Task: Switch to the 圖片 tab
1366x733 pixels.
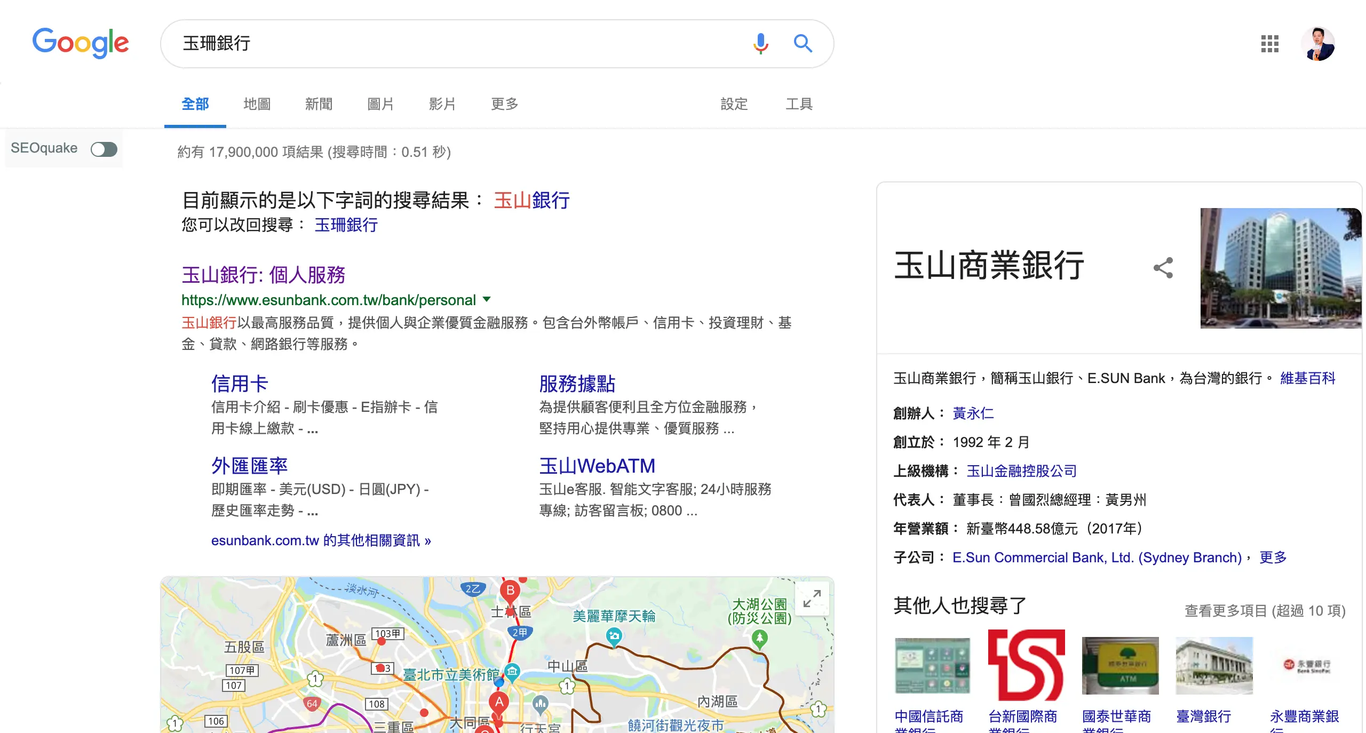Action: click(380, 104)
